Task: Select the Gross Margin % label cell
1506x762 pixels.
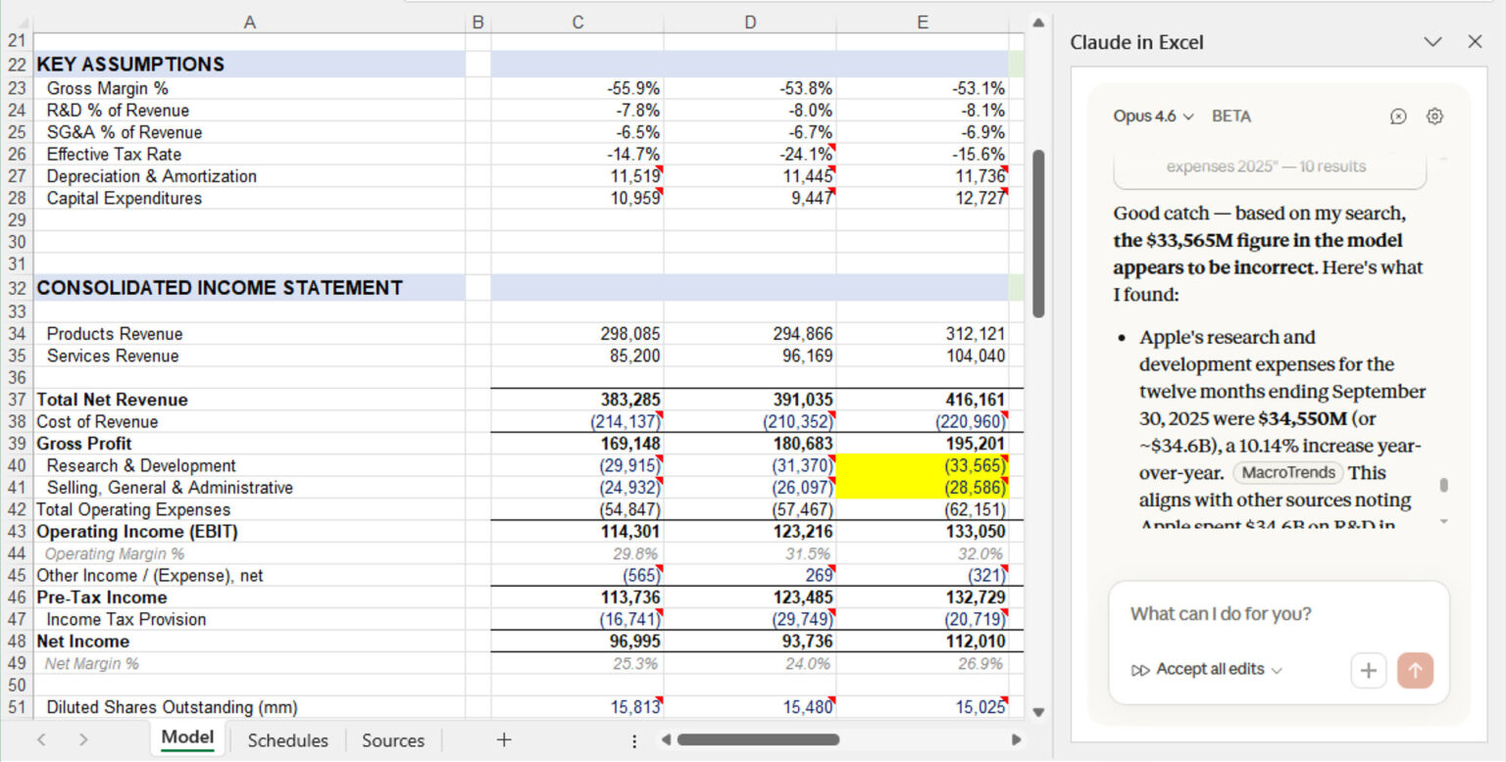Action: point(249,88)
